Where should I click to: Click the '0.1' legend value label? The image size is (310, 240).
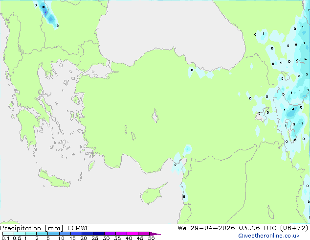tap(5, 238)
